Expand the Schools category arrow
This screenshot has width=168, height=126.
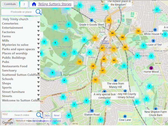point(38,78)
